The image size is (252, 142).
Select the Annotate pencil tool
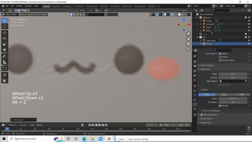coord(5,56)
